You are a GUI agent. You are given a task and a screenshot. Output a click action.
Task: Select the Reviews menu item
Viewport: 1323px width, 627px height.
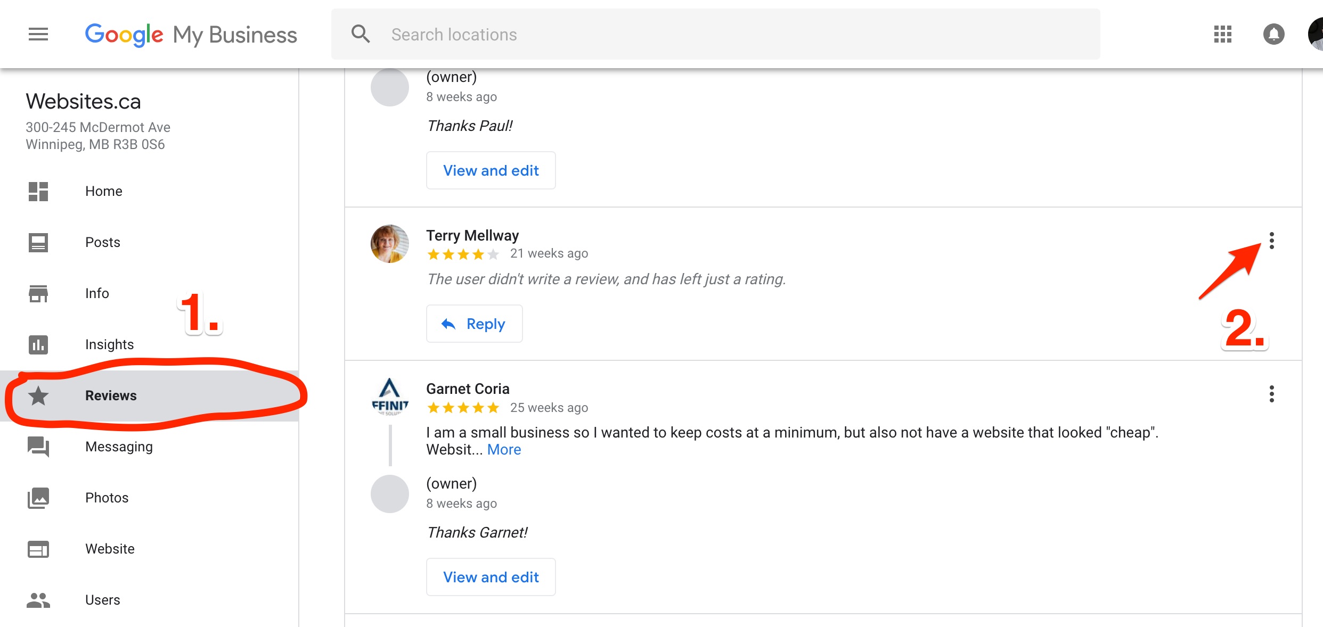pos(149,395)
